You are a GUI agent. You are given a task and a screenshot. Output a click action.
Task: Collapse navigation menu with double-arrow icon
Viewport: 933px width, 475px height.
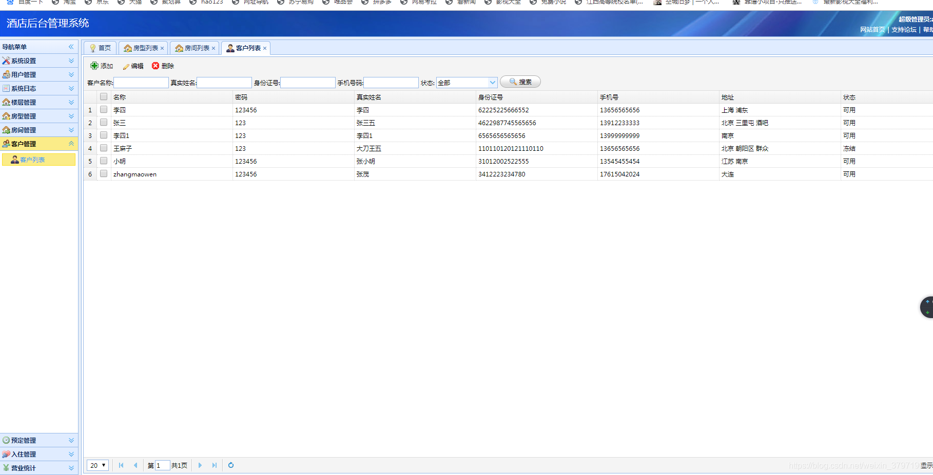pos(71,47)
